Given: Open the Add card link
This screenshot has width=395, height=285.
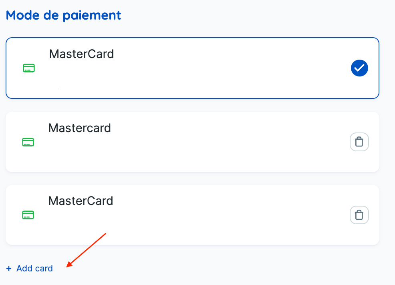Looking at the screenshot, I should [x=34, y=269].
